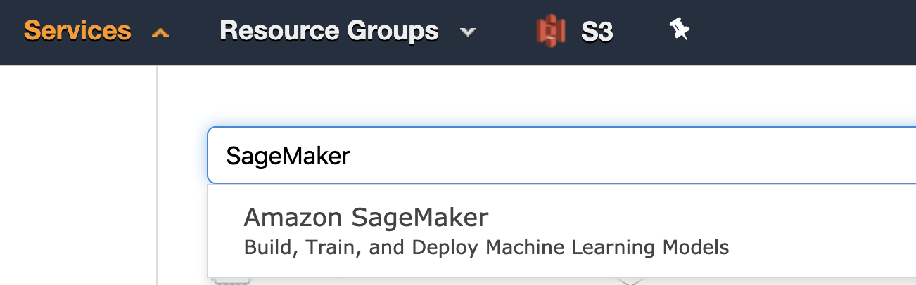Focus the service search box containing SageMaker

tap(561, 155)
